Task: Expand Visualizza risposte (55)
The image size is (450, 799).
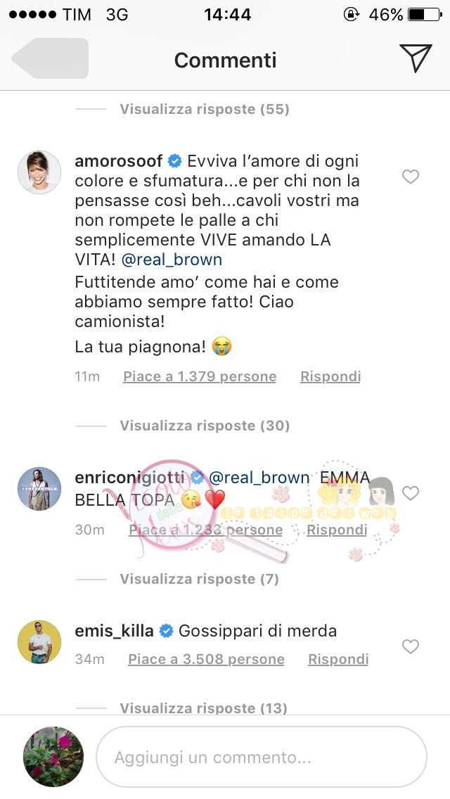Action: (205, 109)
